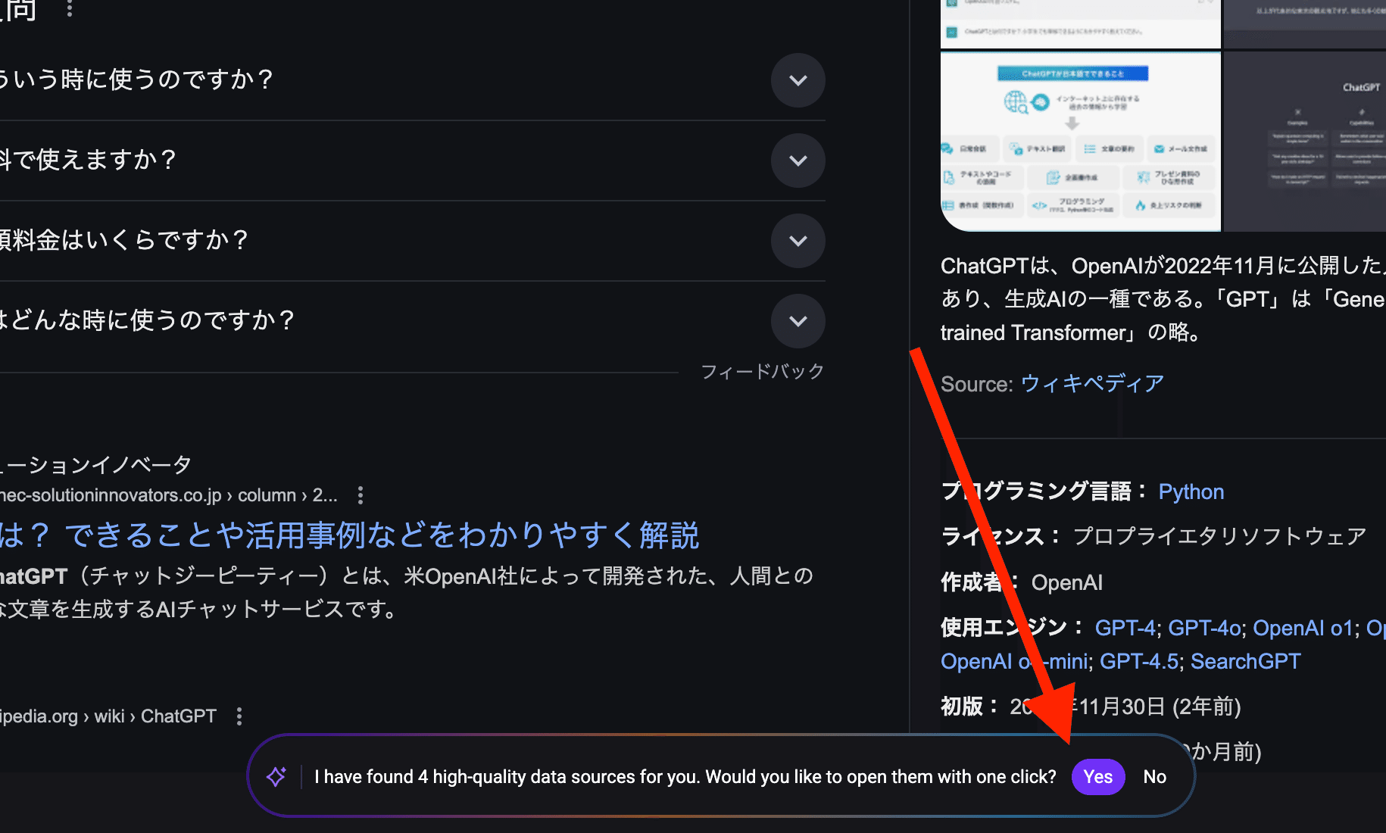Follow the Python programming language link
The width and height of the screenshot is (1386, 833).
click(x=1191, y=492)
